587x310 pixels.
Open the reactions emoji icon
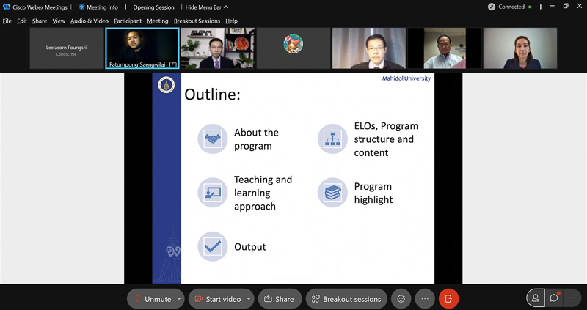[x=401, y=299]
